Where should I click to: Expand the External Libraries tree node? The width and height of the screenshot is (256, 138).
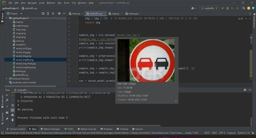pyautogui.click(x=7, y=78)
